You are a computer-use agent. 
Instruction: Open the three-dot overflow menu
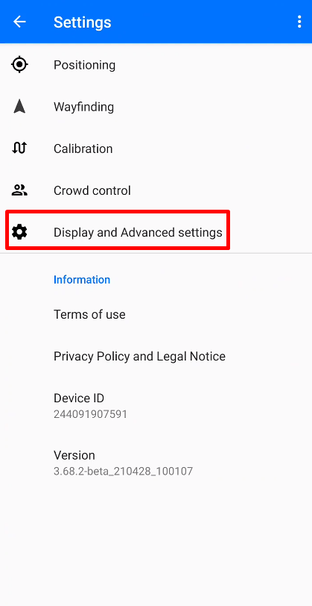[x=299, y=22]
